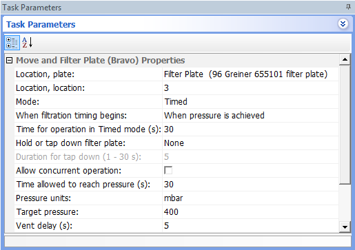The height and width of the screenshot is (250, 355).
Task: Open the Location, plate Filter Plate value
Action: (250, 74)
